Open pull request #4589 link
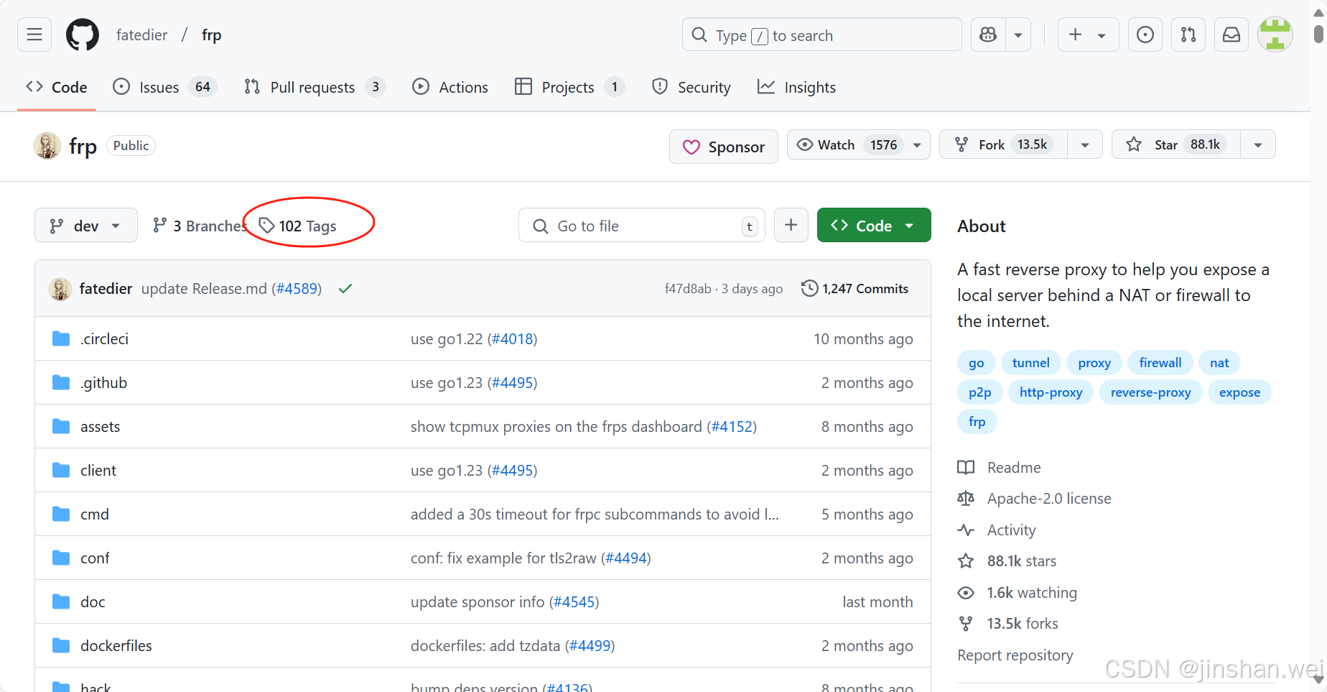This screenshot has width=1327, height=692. (x=297, y=288)
